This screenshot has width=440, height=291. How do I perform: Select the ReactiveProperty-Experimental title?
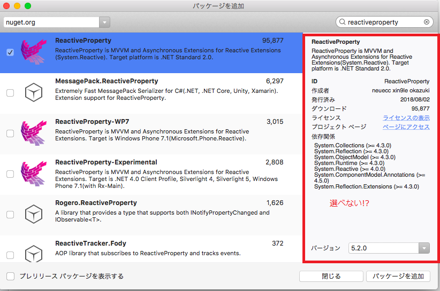tap(106, 162)
